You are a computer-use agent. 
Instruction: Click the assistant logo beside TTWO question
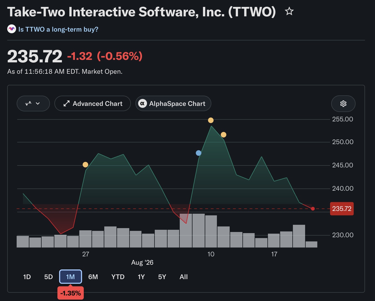click(x=12, y=29)
